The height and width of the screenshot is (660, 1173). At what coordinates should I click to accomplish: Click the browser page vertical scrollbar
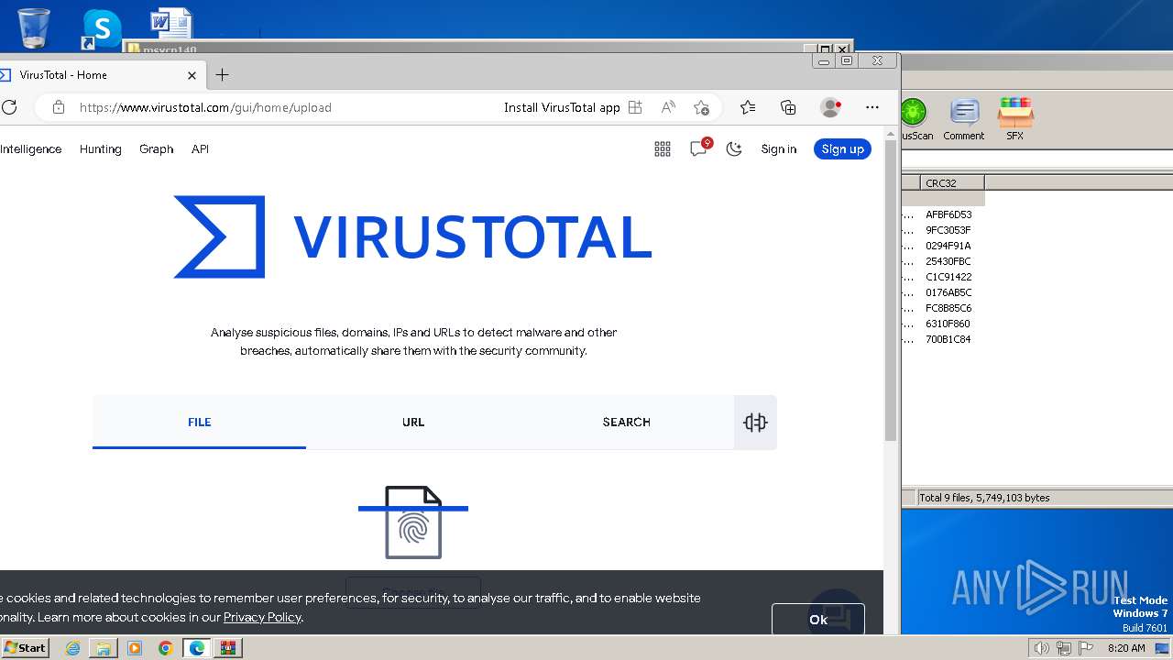point(891,291)
